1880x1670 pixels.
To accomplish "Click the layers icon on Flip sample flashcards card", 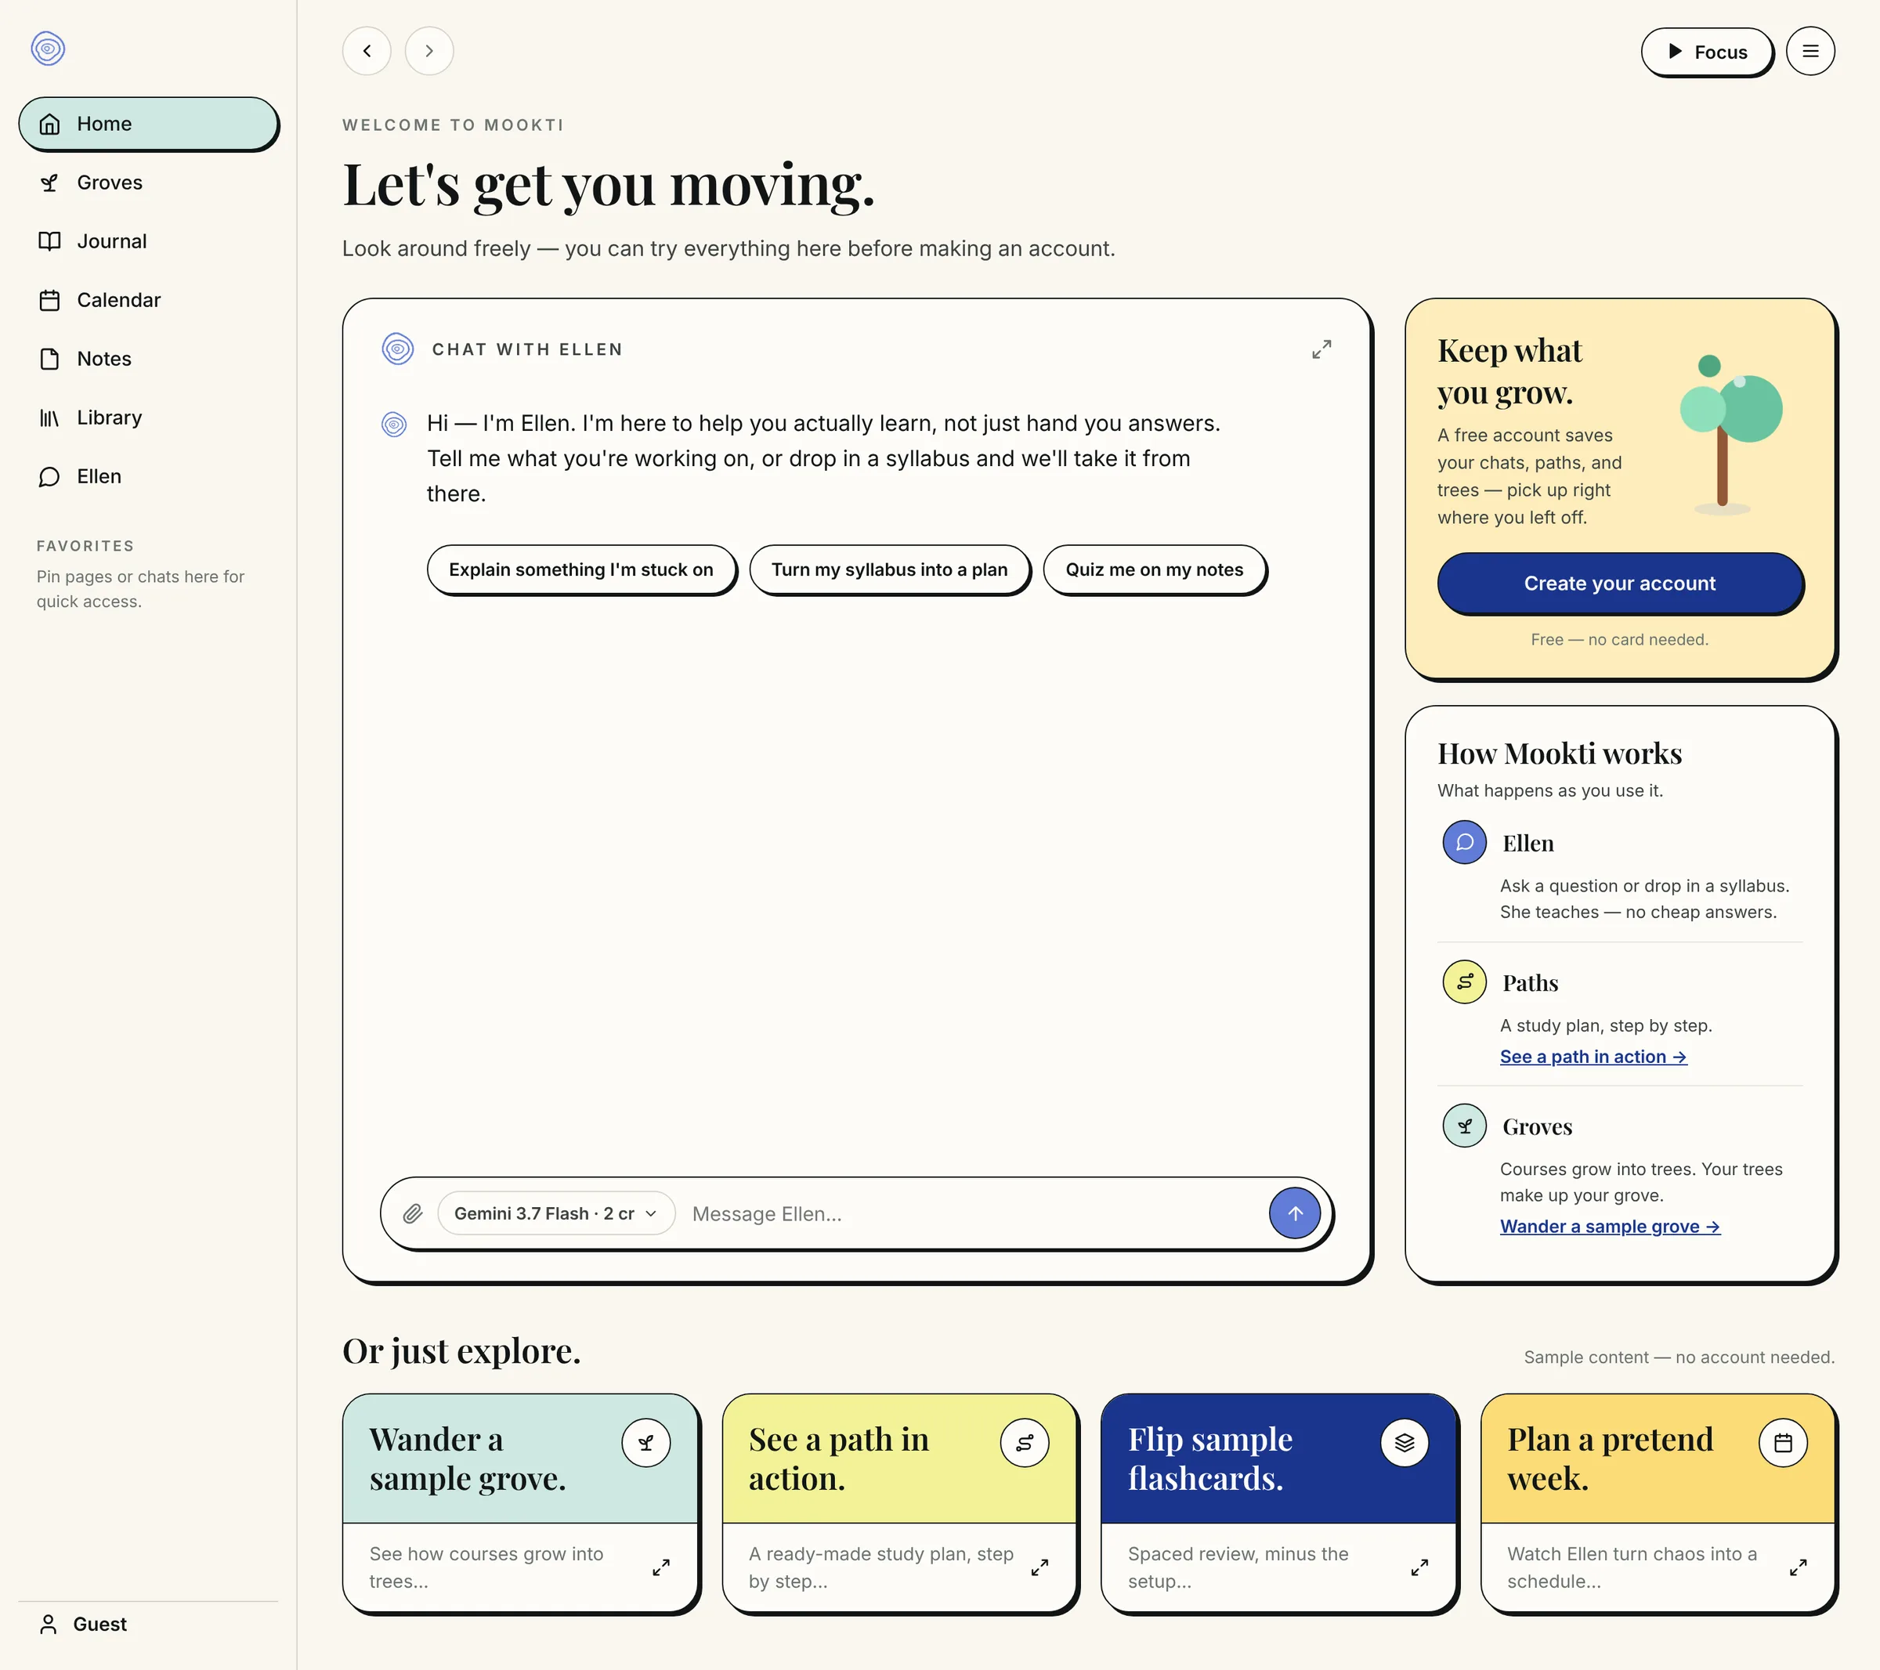I will point(1405,1443).
